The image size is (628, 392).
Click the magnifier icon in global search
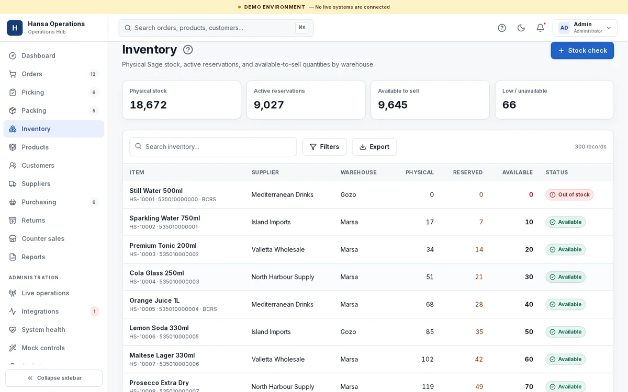pos(128,28)
